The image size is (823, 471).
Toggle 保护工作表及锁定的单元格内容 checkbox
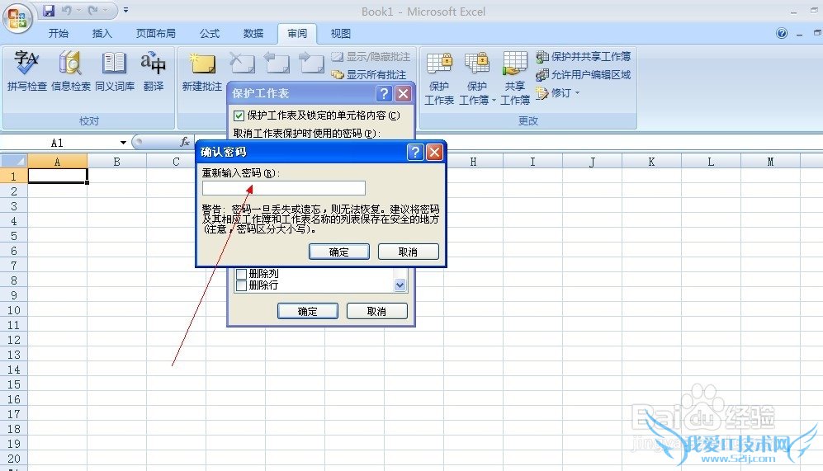239,115
